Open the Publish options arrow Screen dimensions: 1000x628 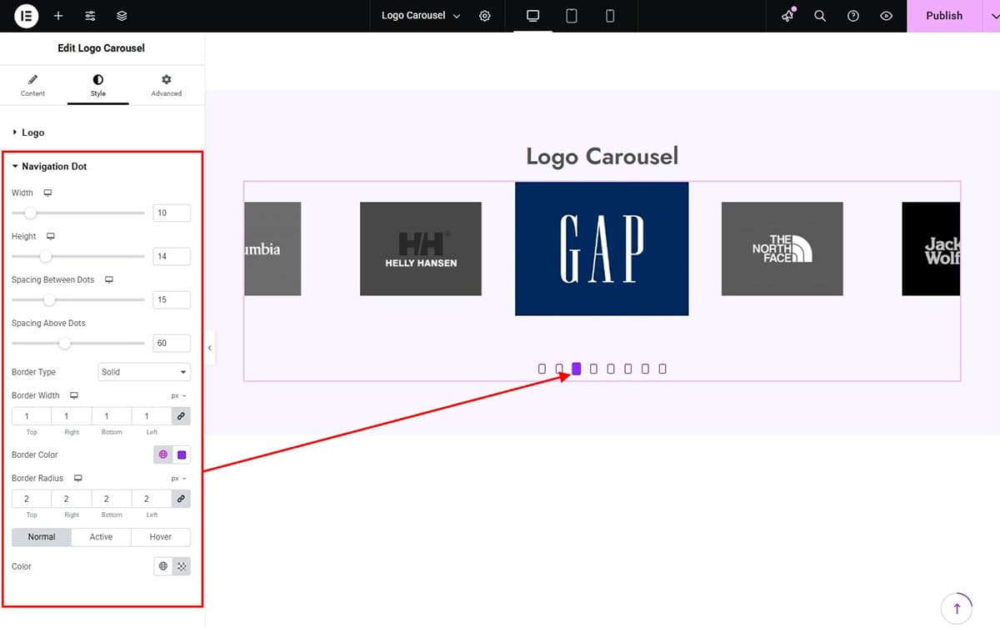point(991,16)
